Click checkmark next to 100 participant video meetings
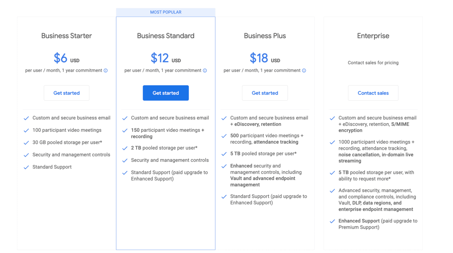453x253 pixels. click(x=26, y=131)
